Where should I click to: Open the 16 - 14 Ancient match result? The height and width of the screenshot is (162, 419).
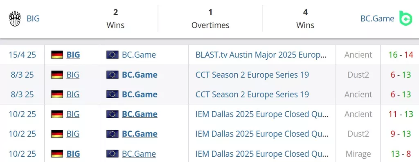pyautogui.click(x=401, y=55)
